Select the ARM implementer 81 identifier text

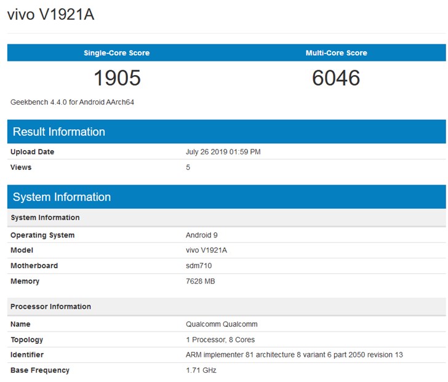(294, 355)
